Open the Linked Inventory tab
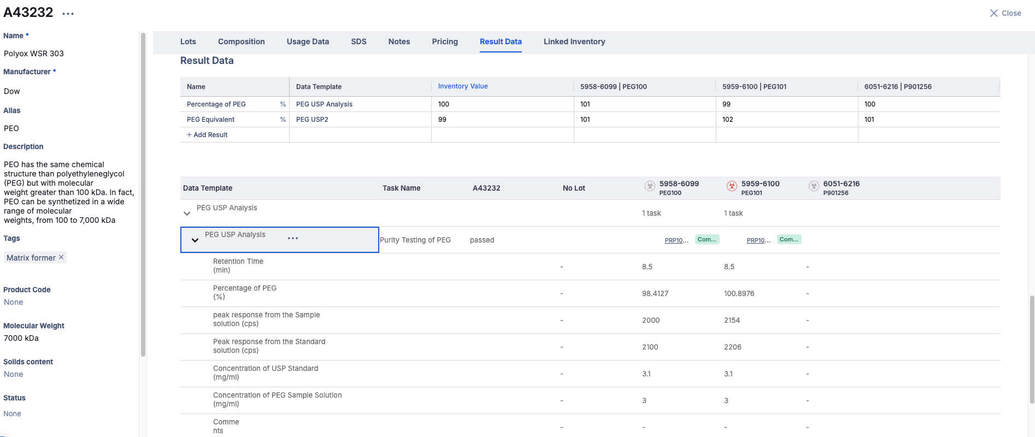 [574, 42]
